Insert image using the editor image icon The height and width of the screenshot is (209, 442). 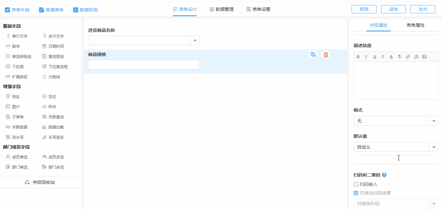tap(424, 57)
